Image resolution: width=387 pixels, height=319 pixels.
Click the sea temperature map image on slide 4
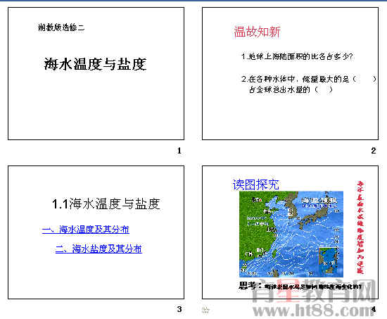[x=291, y=234]
